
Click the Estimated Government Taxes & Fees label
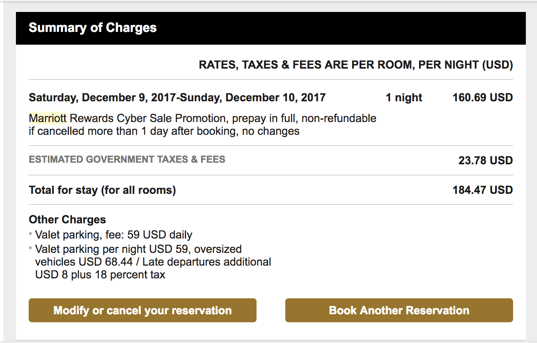[127, 160]
